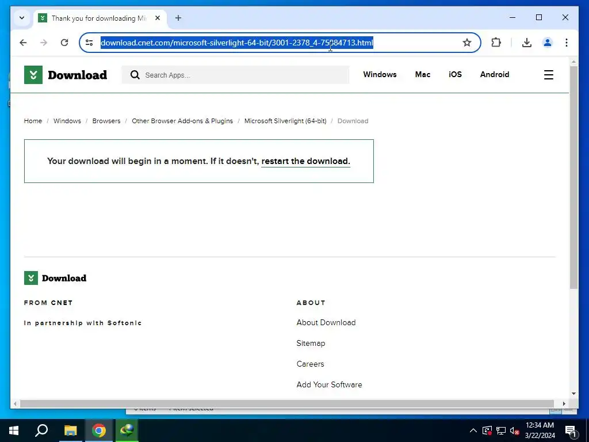Open the Windows category

point(380,74)
